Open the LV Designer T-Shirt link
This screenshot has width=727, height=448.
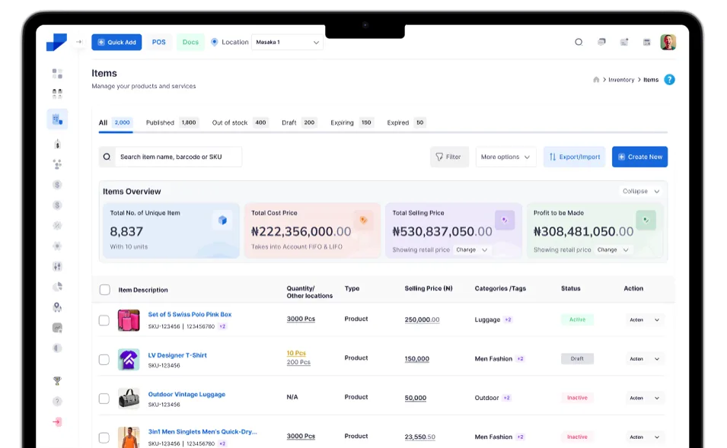click(177, 355)
